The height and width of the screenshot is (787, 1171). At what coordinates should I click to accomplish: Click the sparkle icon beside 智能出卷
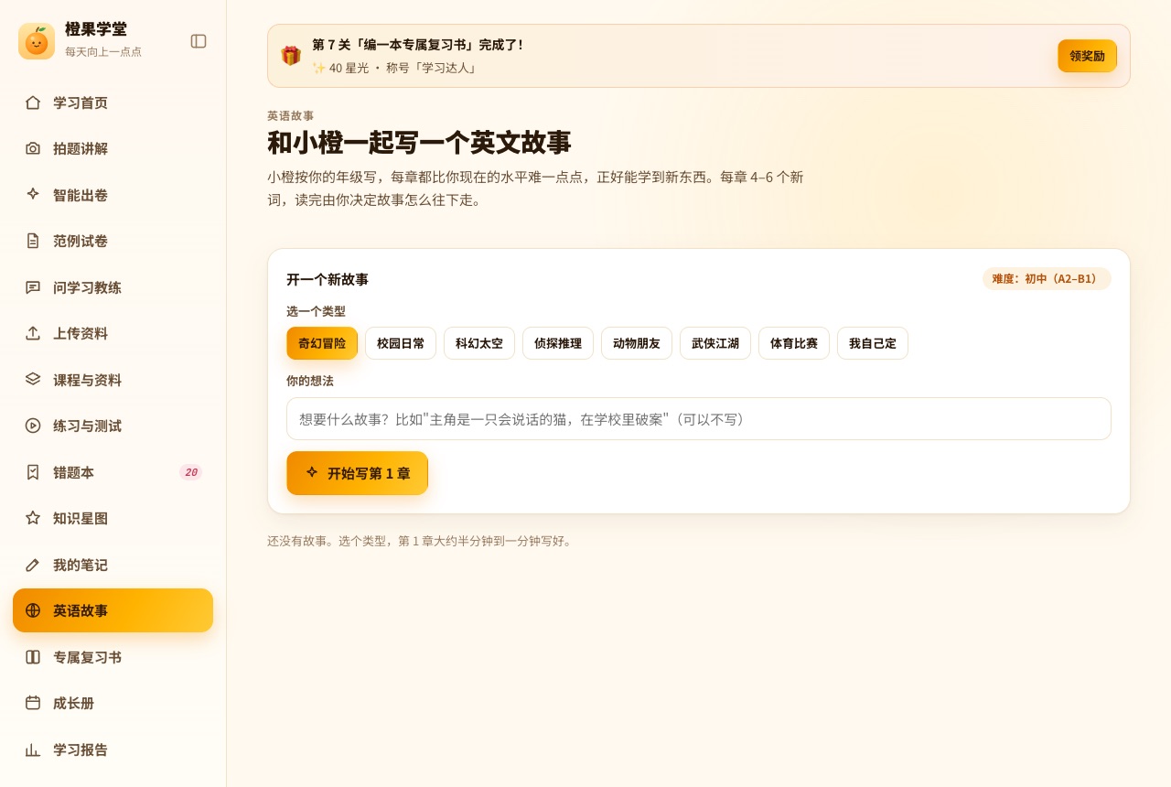tap(33, 195)
